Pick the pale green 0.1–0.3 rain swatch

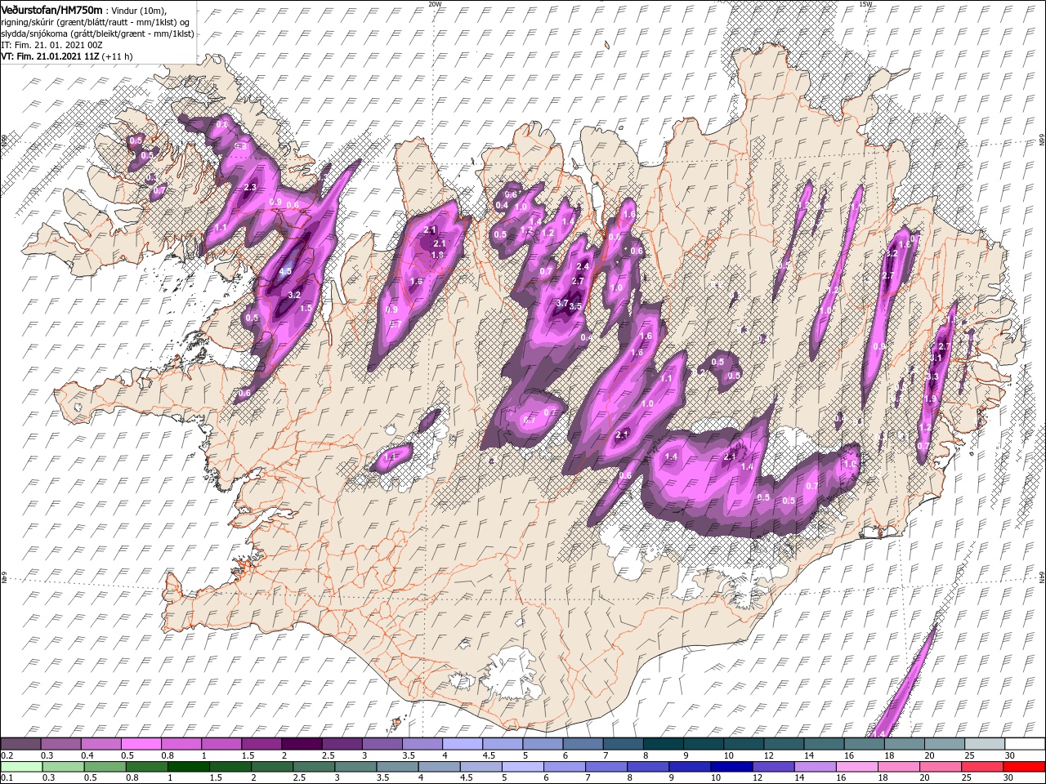[x=21, y=766]
